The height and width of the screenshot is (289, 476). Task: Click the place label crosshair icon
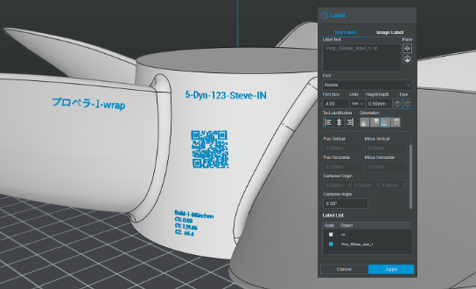click(x=407, y=48)
